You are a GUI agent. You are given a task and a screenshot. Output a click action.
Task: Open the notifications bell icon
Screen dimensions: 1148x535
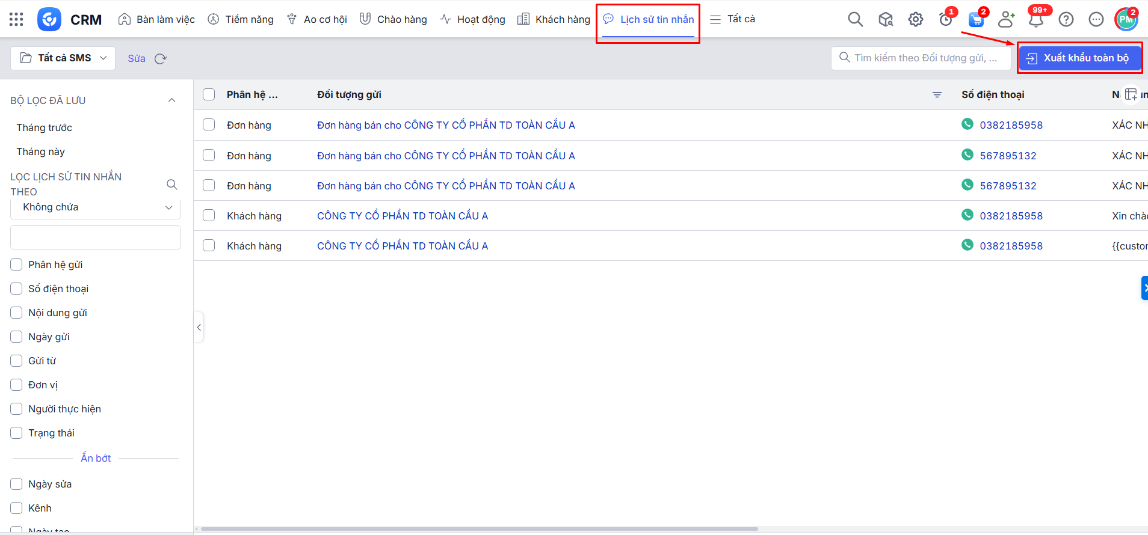(1035, 20)
